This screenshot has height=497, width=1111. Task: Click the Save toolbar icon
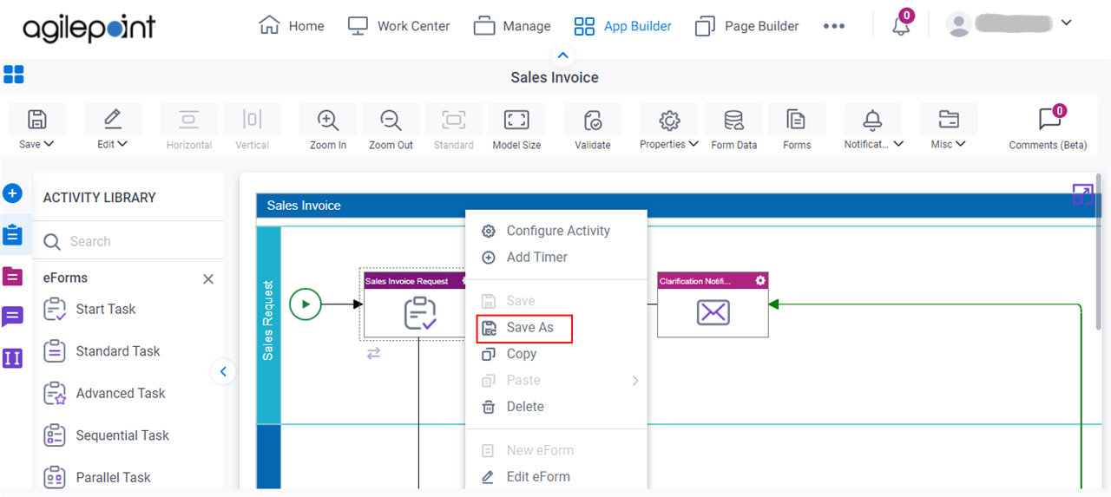[x=36, y=120]
